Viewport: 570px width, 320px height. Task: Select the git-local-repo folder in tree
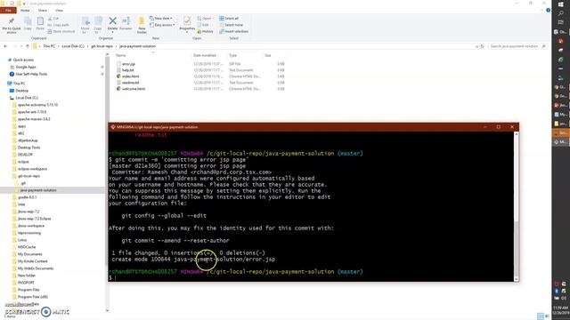[x=28, y=176]
